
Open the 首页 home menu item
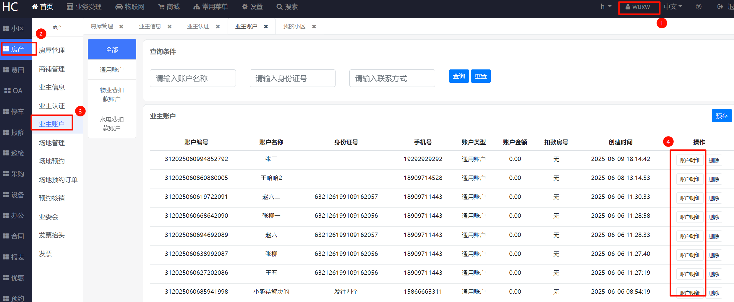(x=42, y=7)
